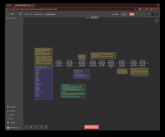Open the add node plus panel on the canvas

[156, 21]
